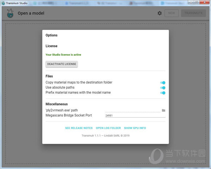Click the 'Options' dialog title
Screen dimensions: 211x169
[52, 35]
